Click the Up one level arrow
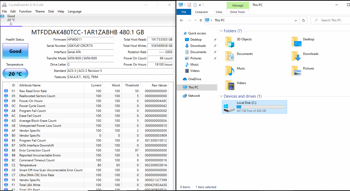Viewport: 350px width, 191px height. click(201, 20)
